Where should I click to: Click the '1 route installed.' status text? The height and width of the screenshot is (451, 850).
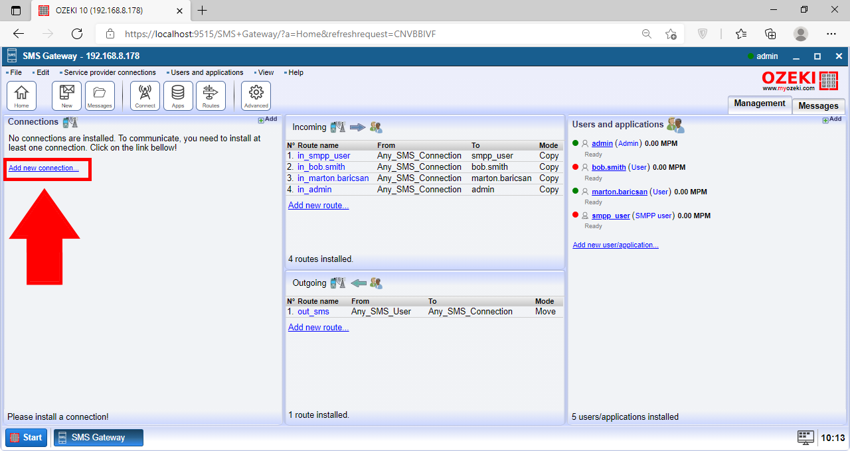(x=319, y=415)
